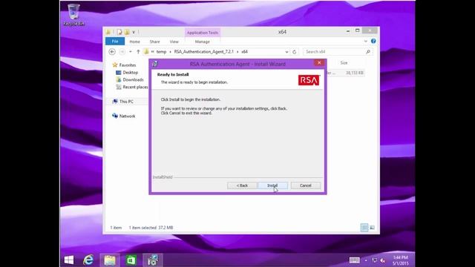Viewport: 475px width, 267px height.
Task: Click Properties icon in quick access toolbar
Action: pyautogui.click(x=119, y=32)
